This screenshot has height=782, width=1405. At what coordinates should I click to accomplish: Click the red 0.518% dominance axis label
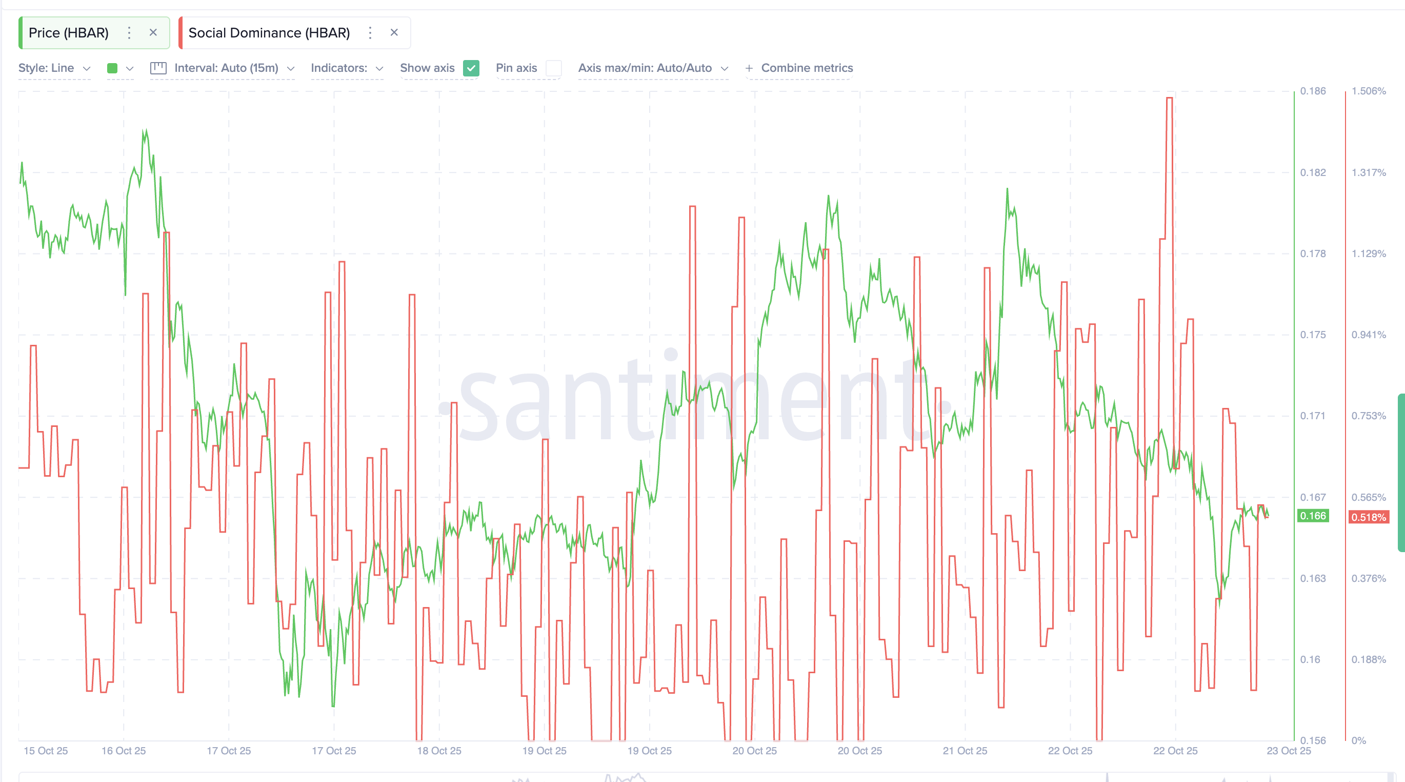pos(1369,517)
